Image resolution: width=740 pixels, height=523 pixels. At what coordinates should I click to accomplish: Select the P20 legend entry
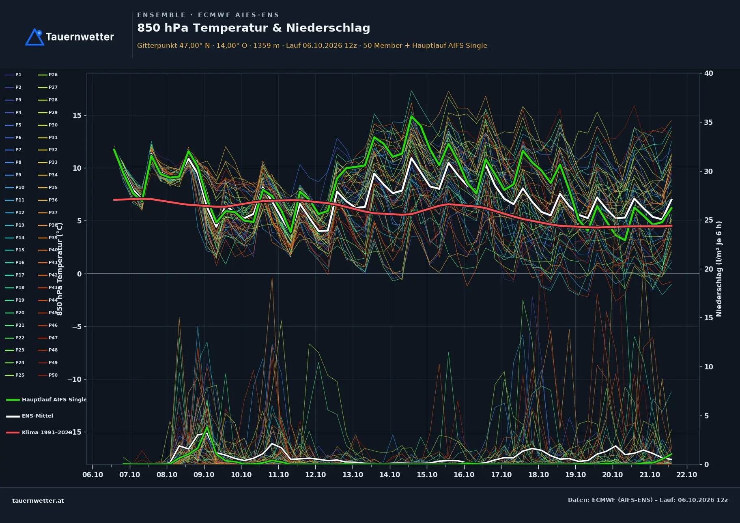(15, 313)
